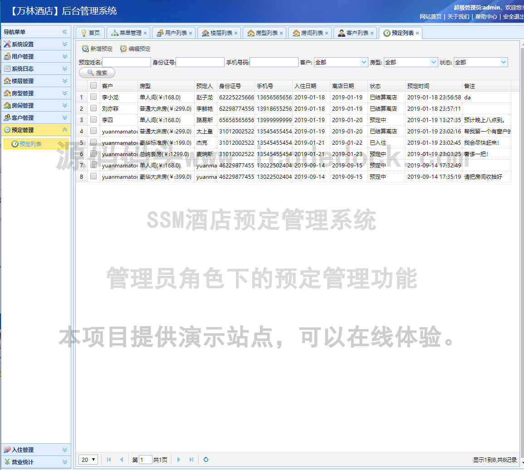Check the checkbox on 刘亦菲's reservation row

(x=93, y=108)
